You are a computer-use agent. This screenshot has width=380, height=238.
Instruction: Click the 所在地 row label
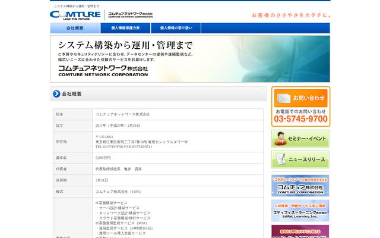[61, 142]
